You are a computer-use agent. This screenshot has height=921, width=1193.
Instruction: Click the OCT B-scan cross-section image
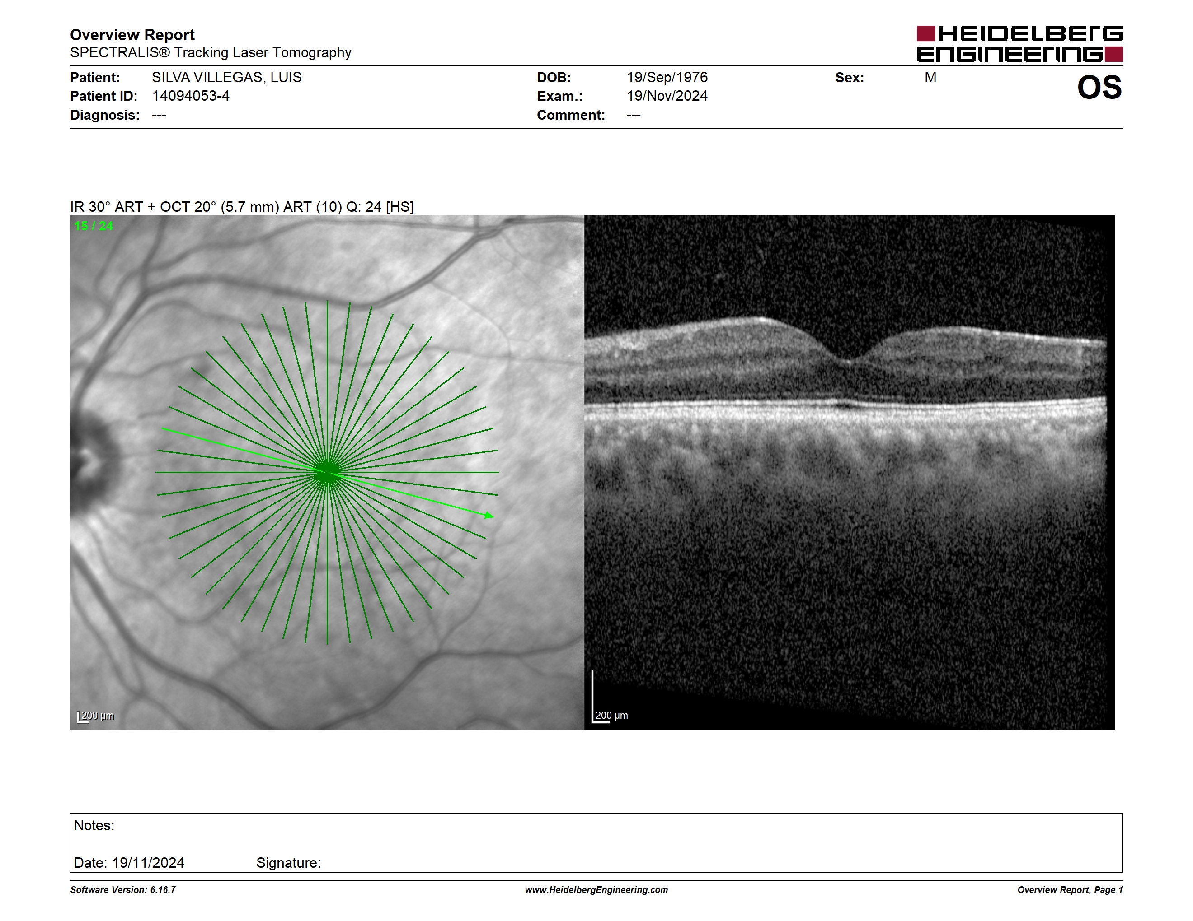[x=850, y=472]
